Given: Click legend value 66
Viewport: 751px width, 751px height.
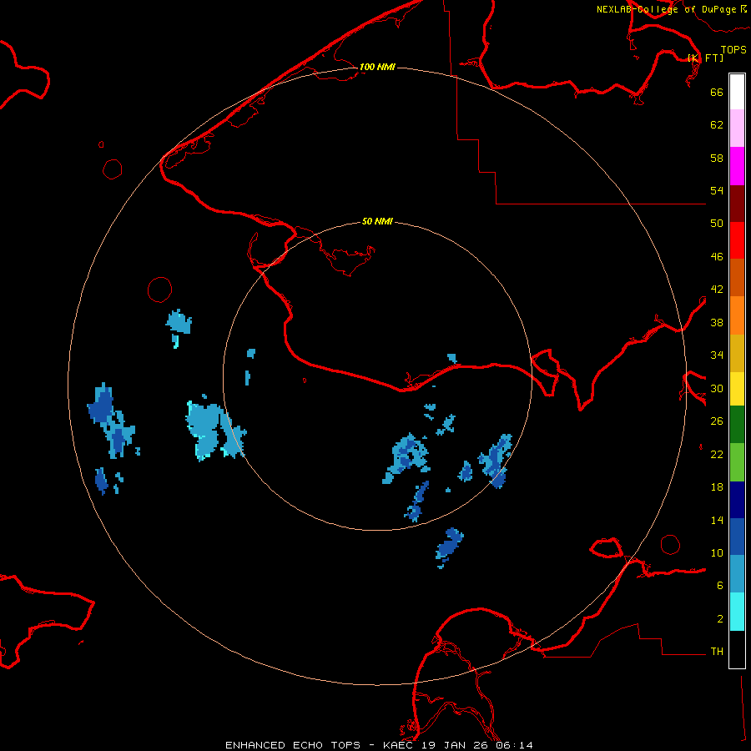Looking at the screenshot, I should 717,92.
